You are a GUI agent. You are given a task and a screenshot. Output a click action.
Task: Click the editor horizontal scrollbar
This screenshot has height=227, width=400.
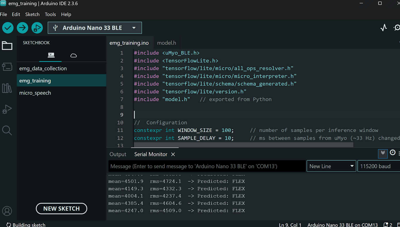[x=244, y=145]
